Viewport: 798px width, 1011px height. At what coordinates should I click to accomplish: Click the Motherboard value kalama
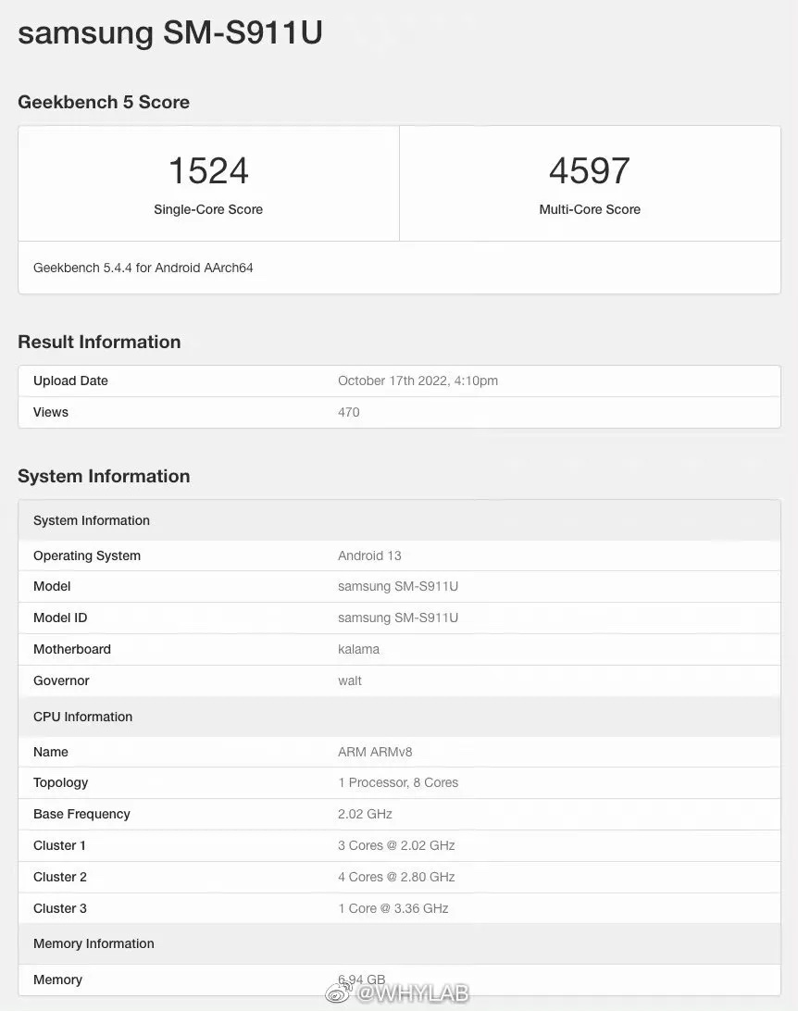[358, 649]
